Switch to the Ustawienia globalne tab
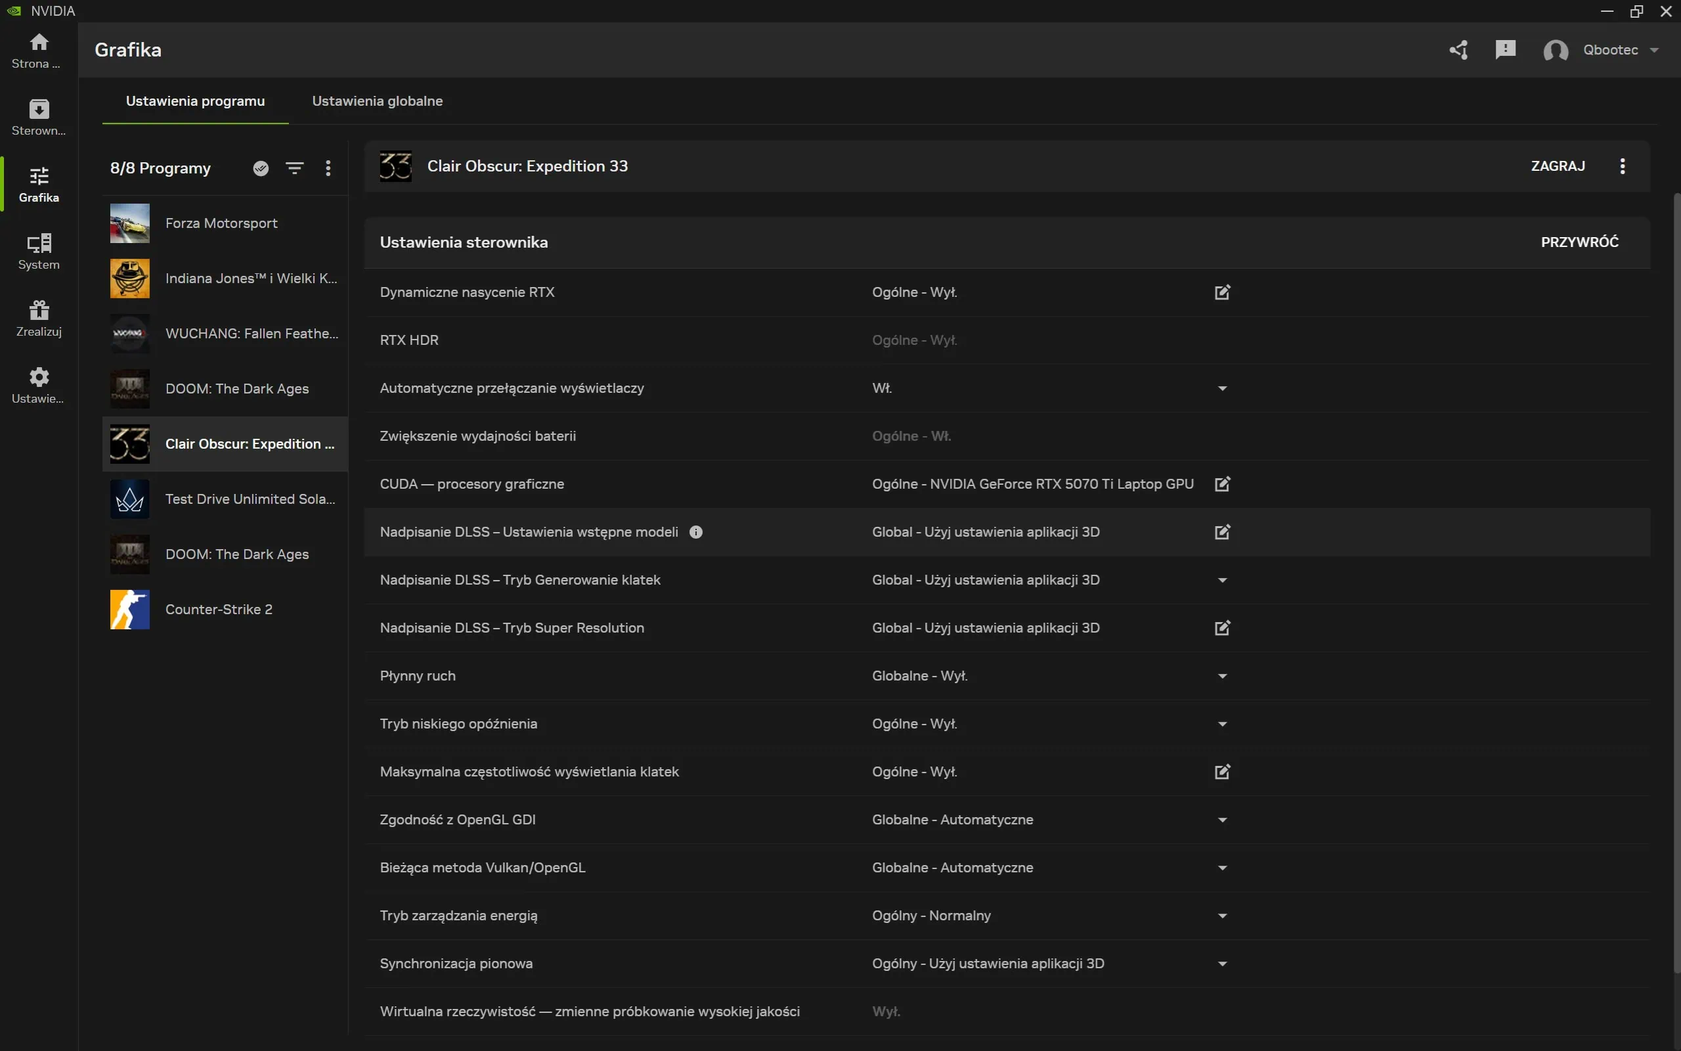 pyautogui.click(x=376, y=101)
